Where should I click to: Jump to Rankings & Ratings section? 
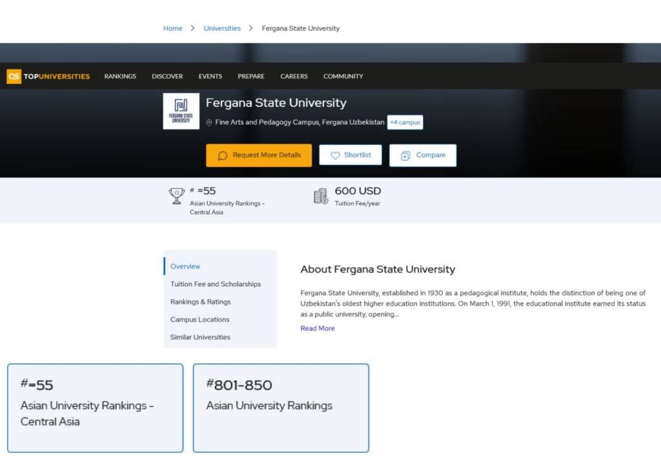201,302
